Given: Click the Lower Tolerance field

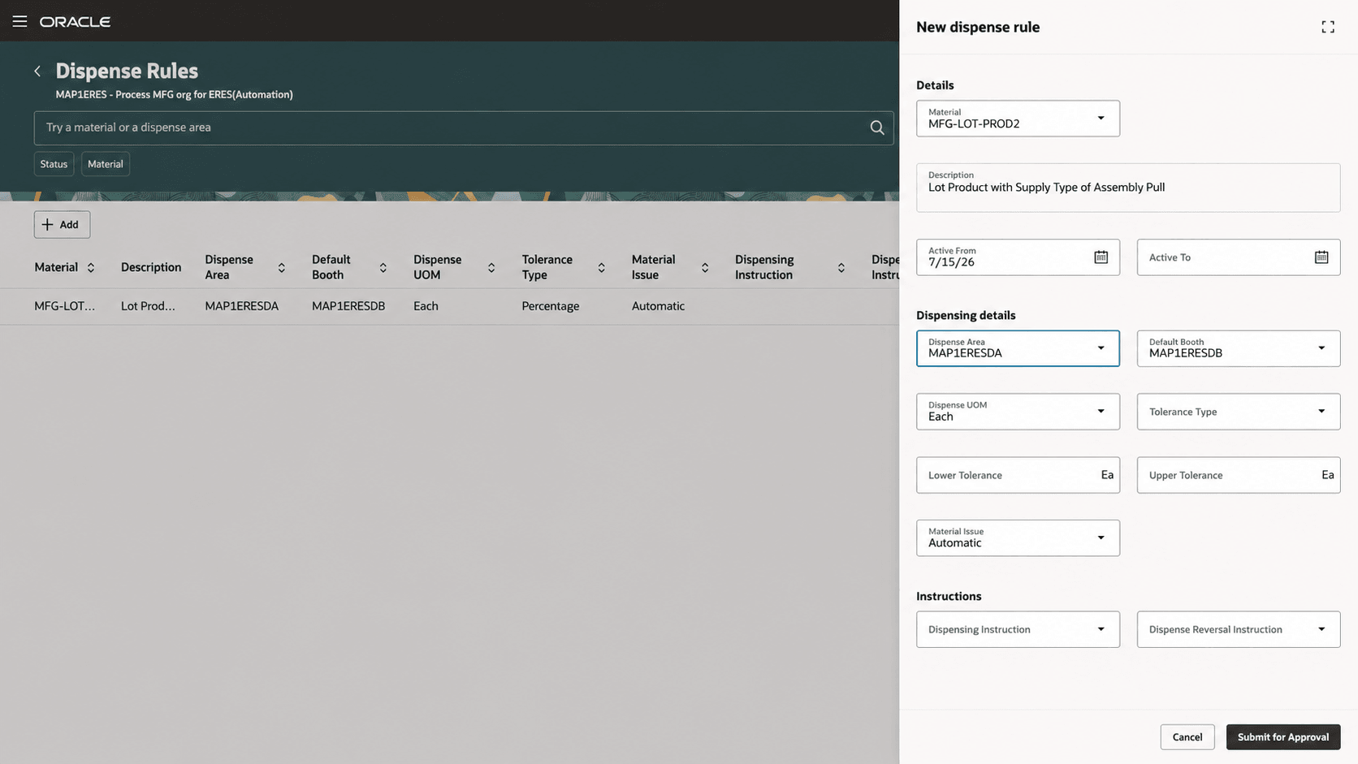Looking at the screenshot, I should (1018, 475).
